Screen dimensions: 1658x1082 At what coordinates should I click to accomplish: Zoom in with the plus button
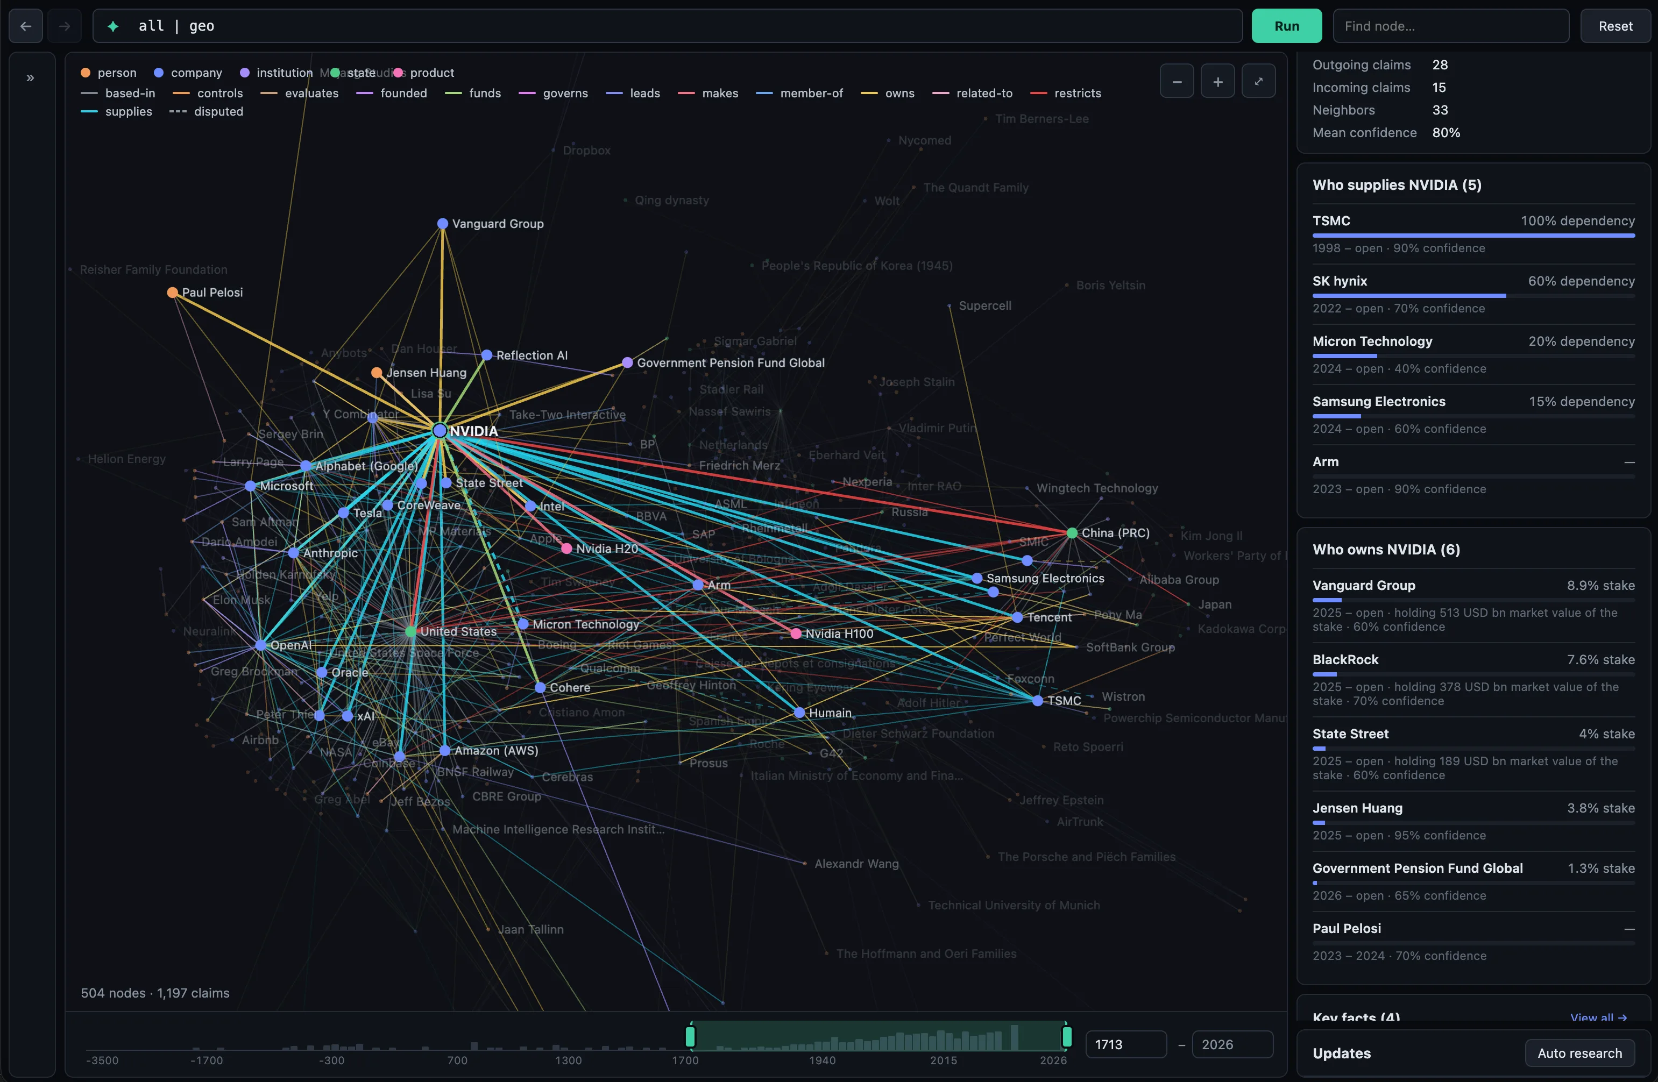click(x=1218, y=81)
